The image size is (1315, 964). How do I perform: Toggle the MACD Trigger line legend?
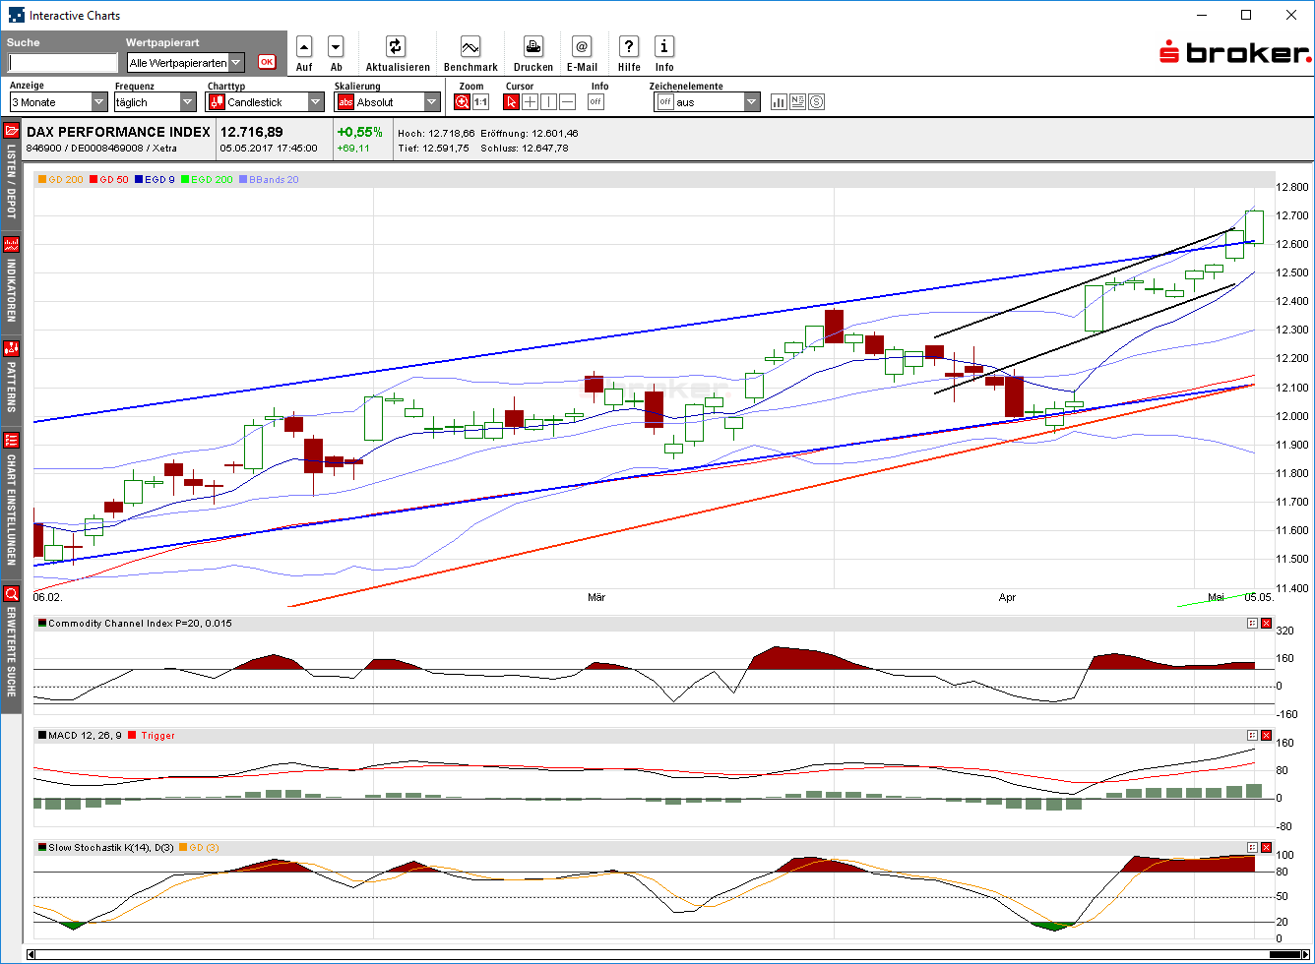click(152, 735)
